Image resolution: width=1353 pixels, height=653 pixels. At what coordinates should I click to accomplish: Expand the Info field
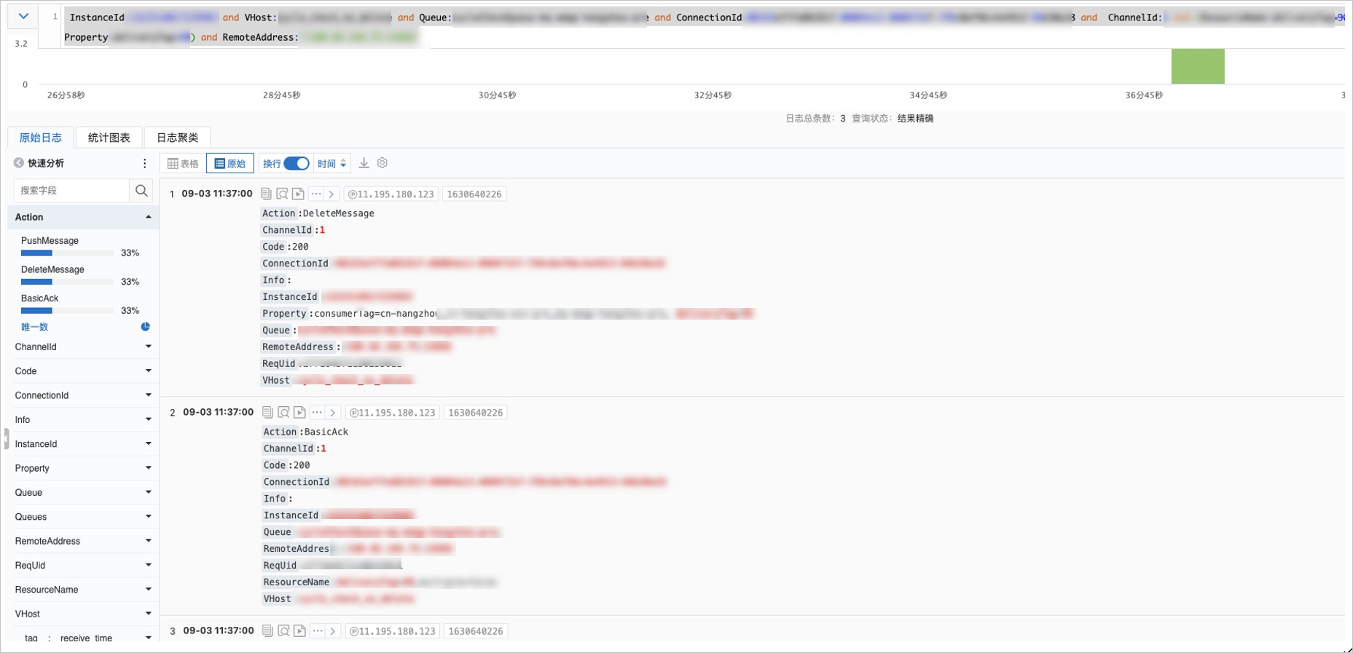[x=149, y=420]
